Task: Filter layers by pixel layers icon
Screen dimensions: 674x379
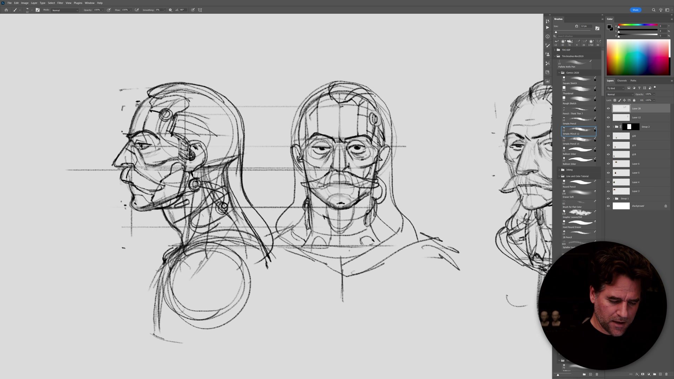Action: tap(629, 88)
